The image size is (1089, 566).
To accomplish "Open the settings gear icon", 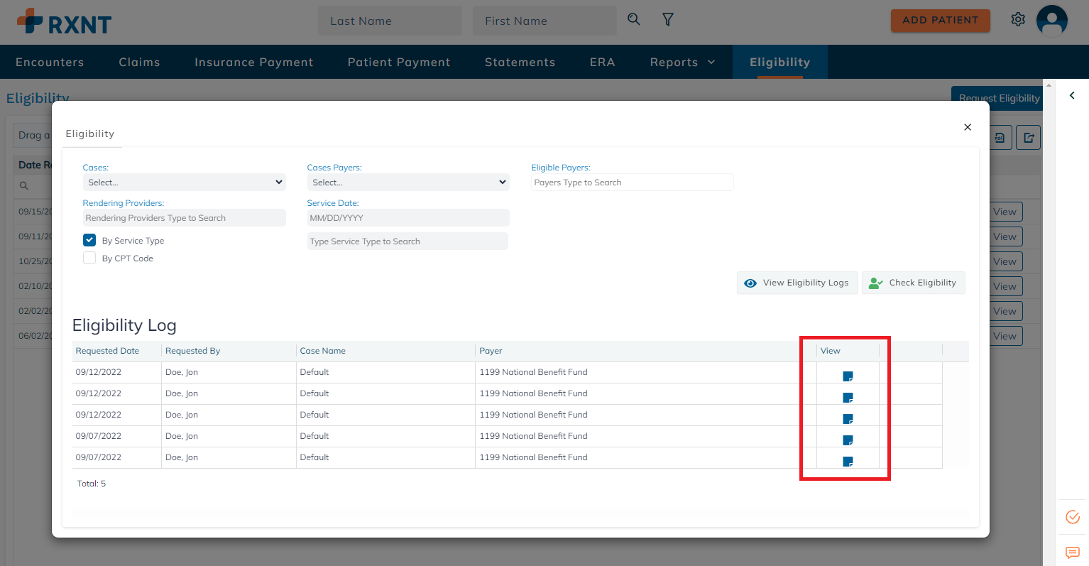I will 1018,20.
